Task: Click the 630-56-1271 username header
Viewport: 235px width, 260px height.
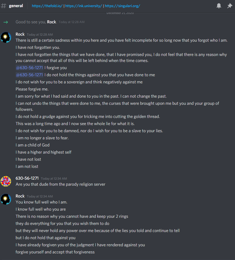Action: click(x=27, y=178)
